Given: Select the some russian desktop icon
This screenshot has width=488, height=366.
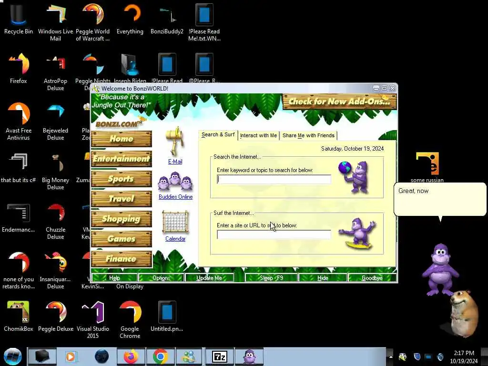Looking at the screenshot, I should [x=427, y=167].
